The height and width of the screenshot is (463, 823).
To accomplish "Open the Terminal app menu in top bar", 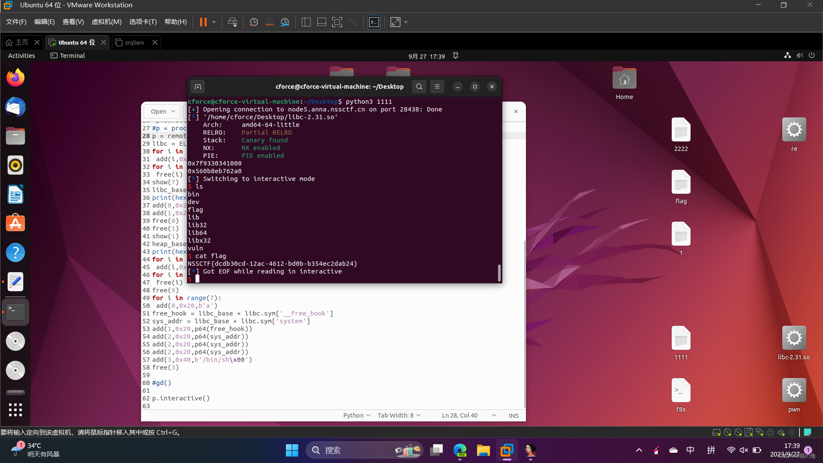I will click(68, 56).
